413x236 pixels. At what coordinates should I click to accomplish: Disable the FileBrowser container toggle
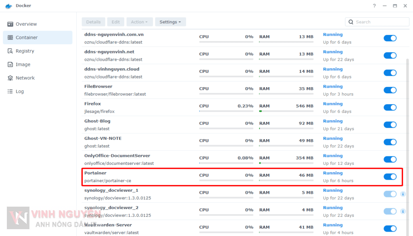390,90
